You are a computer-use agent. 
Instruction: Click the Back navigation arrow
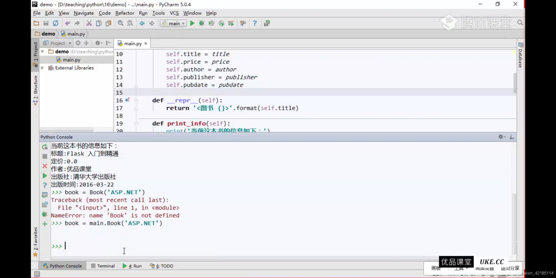pos(142,23)
